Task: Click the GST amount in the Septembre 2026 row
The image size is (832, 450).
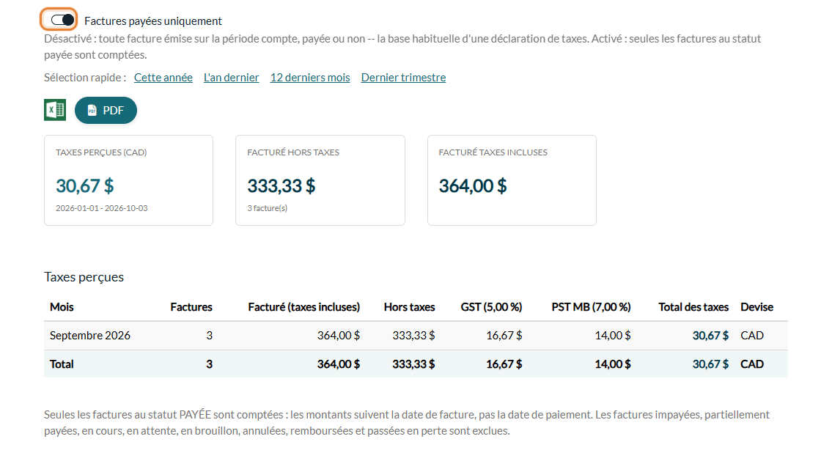Action: (x=504, y=336)
